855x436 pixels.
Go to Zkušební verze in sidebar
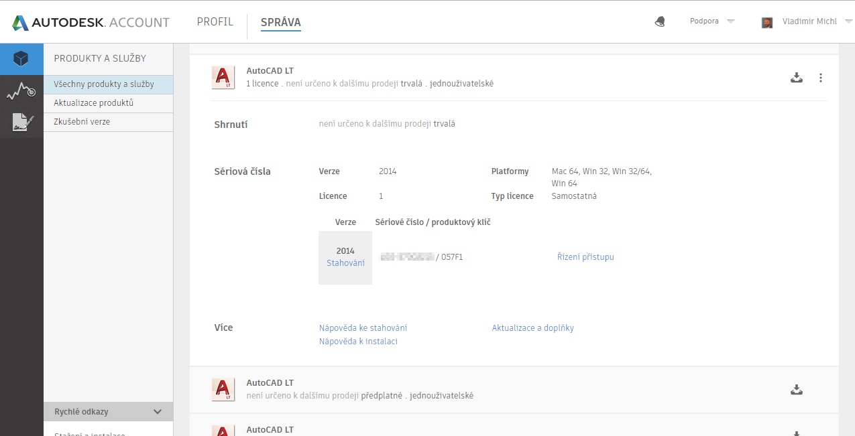[82, 122]
